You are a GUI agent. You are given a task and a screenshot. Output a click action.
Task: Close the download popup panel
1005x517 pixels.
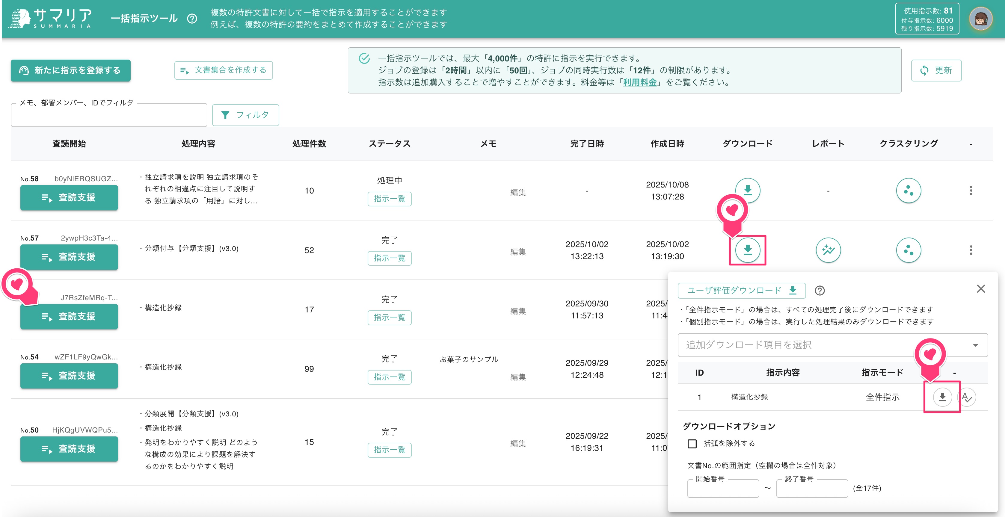coord(980,289)
